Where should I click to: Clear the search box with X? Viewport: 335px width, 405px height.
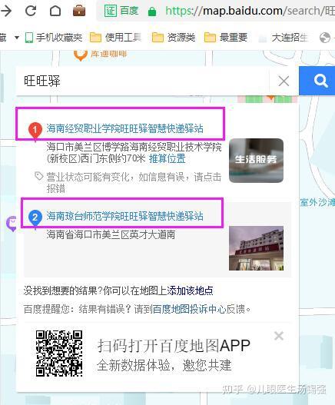click(x=284, y=81)
